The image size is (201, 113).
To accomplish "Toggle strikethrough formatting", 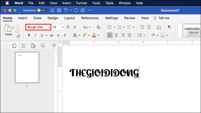I will pyautogui.click(x=52, y=35).
